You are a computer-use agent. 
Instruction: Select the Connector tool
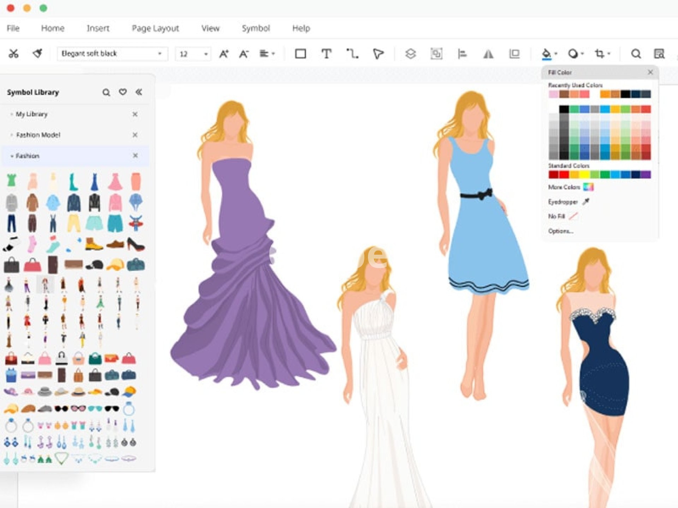point(352,54)
